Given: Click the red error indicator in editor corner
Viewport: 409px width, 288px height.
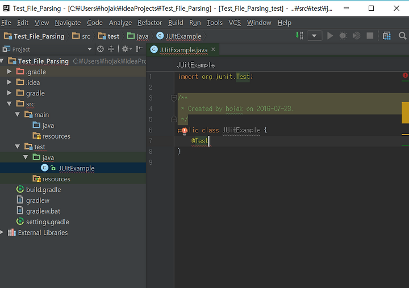Looking at the screenshot, I should 405,75.
